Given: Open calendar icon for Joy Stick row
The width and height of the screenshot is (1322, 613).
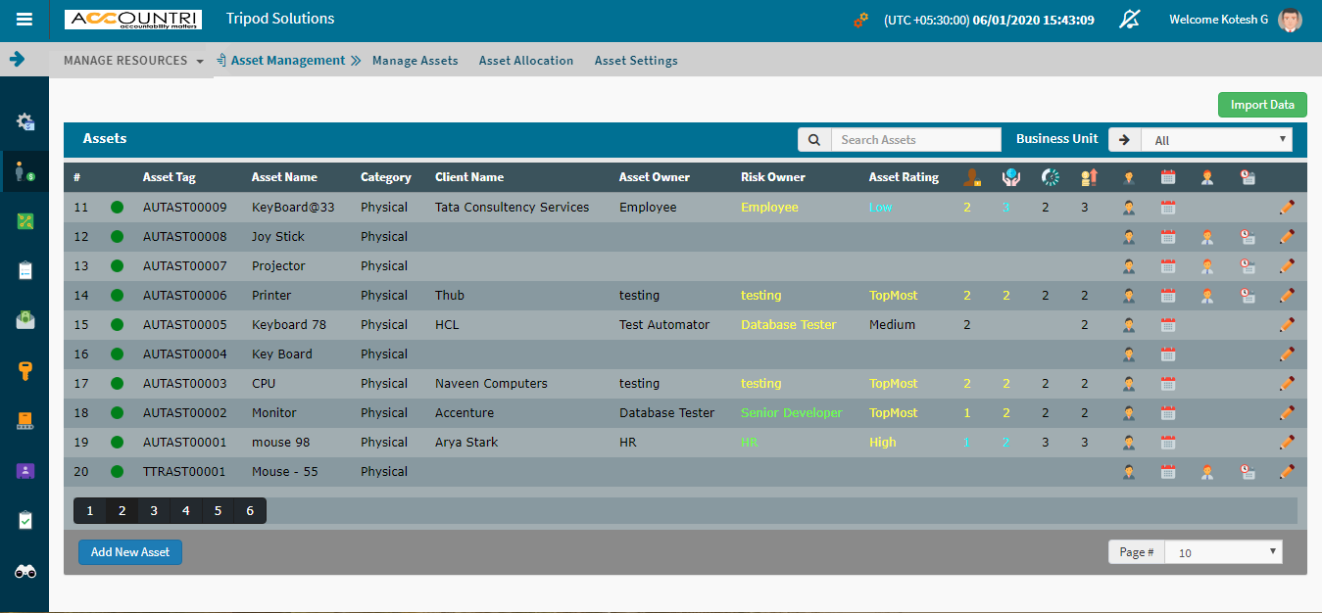Looking at the screenshot, I should pos(1167,237).
